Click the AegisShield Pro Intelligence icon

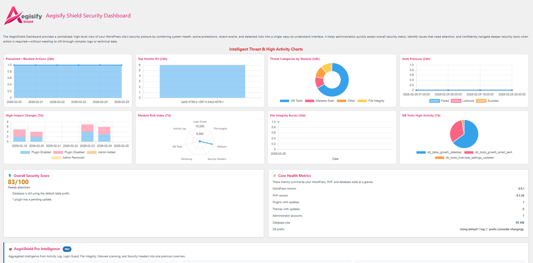coord(10,249)
